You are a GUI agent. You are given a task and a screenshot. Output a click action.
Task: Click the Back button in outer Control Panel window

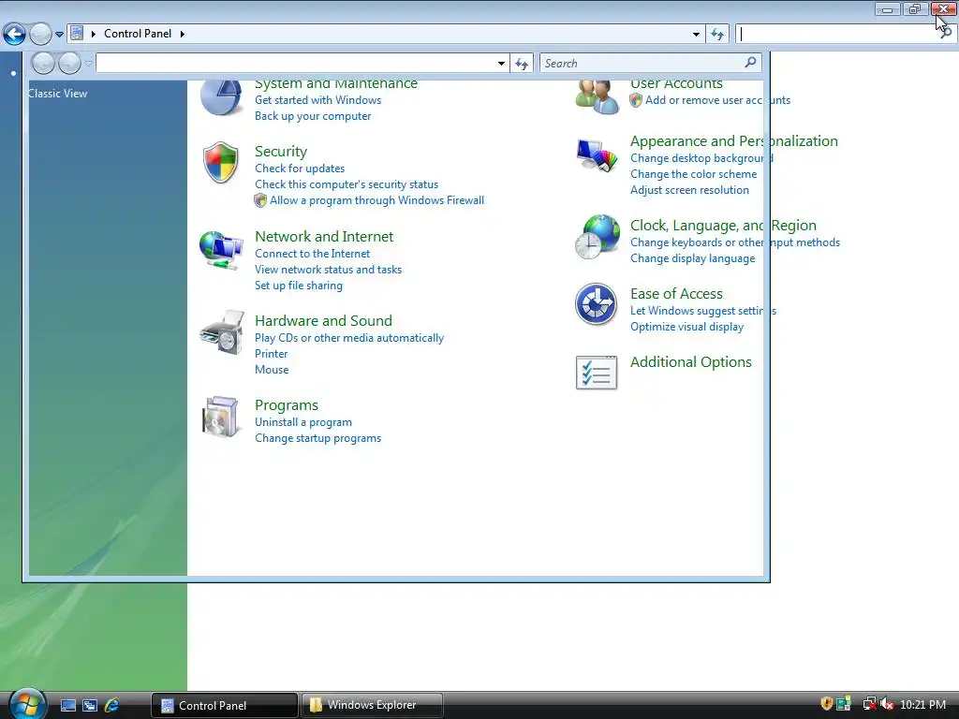pyautogui.click(x=14, y=35)
